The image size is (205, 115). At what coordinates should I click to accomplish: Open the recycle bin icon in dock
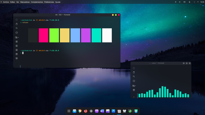(x=136, y=111)
